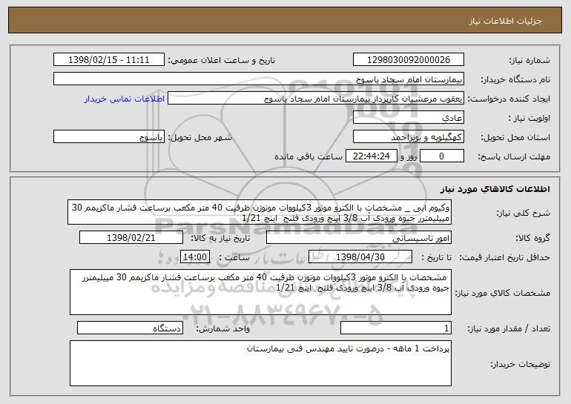Select the شماره نیاز field 1298030092000026
Screen dimensions: 571x404
(408, 60)
